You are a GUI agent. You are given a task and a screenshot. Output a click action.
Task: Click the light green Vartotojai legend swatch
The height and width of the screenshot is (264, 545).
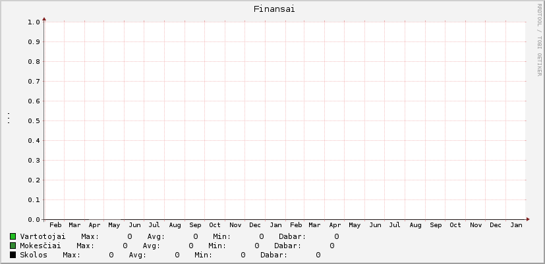tap(13, 236)
